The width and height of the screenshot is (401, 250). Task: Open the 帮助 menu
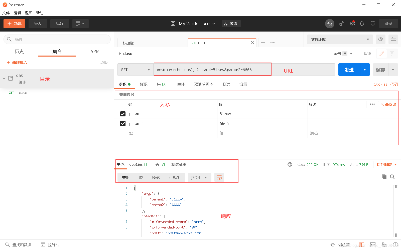click(40, 13)
